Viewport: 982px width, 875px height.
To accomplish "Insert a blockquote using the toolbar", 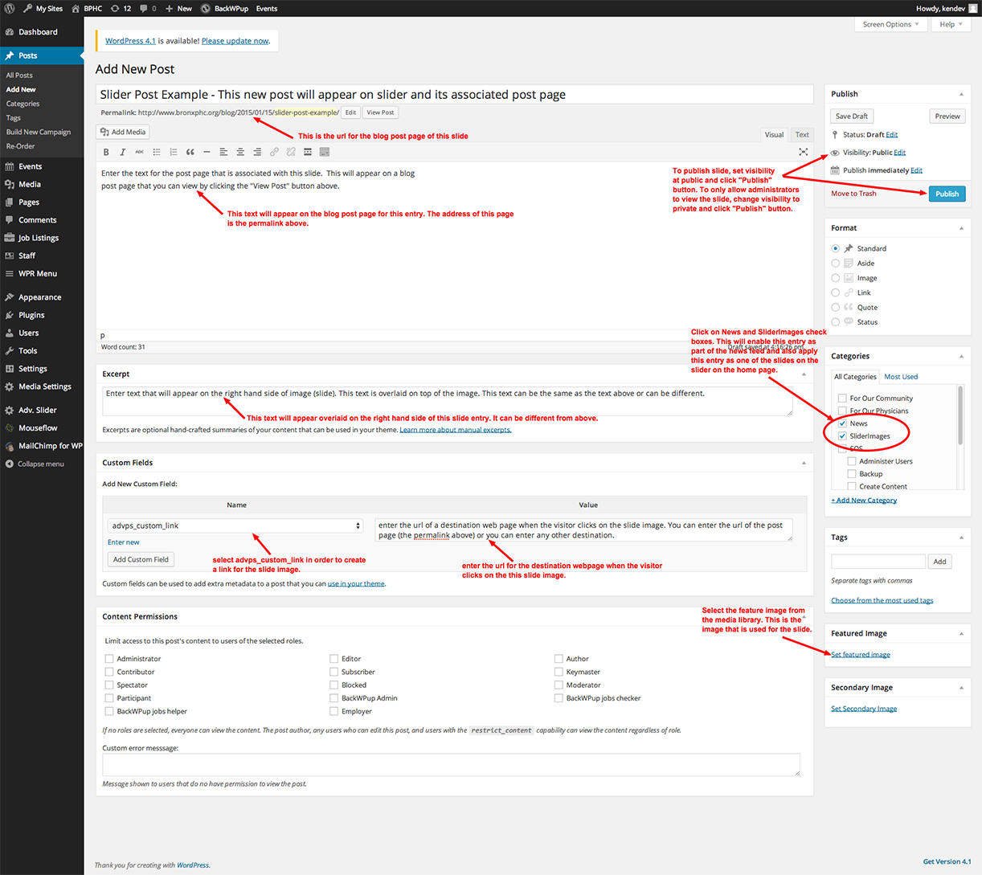I will [x=190, y=152].
